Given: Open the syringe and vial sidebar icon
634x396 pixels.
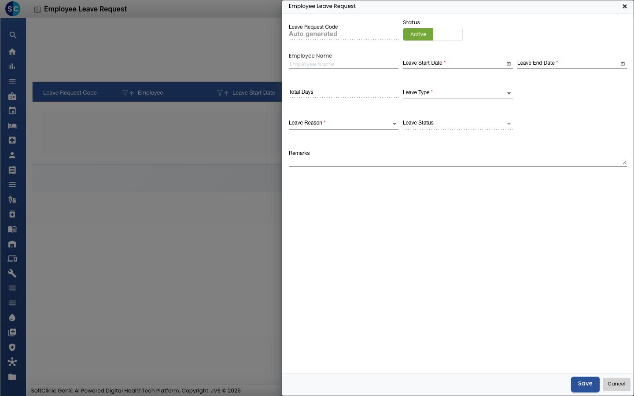Looking at the screenshot, I should 12,200.
